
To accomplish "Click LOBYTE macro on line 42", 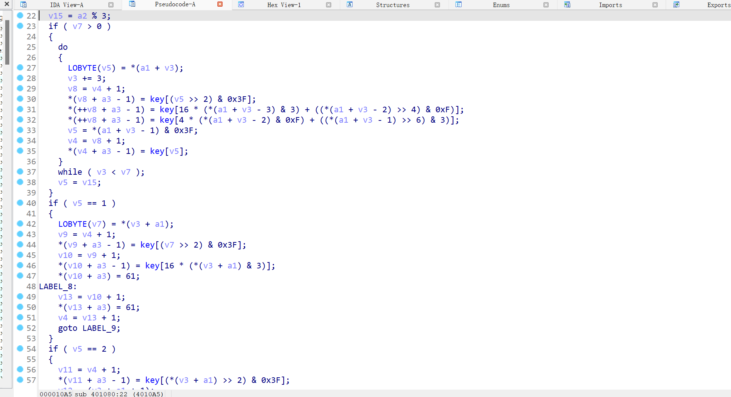I will (73, 224).
